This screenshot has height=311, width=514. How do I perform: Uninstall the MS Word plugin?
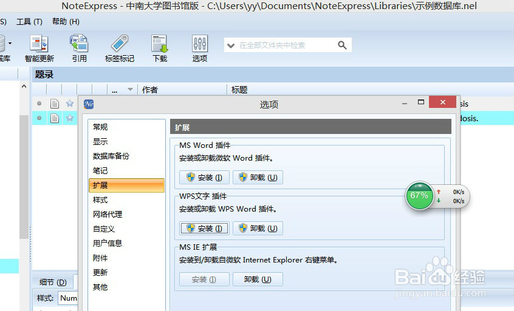[x=258, y=177]
